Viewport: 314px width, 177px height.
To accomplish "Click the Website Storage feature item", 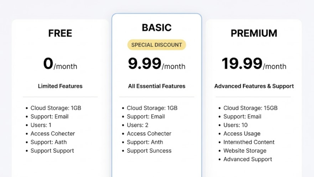I will (x=245, y=151).
